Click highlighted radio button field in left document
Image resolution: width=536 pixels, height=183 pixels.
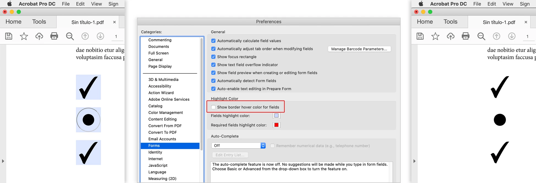pos(88,120)
